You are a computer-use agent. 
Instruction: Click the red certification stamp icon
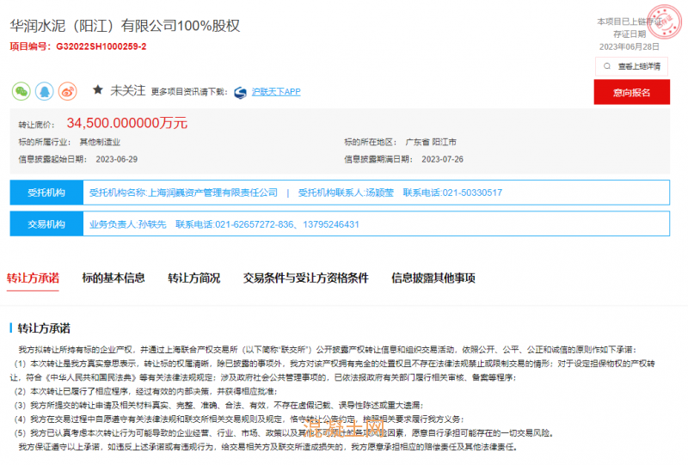658,16
